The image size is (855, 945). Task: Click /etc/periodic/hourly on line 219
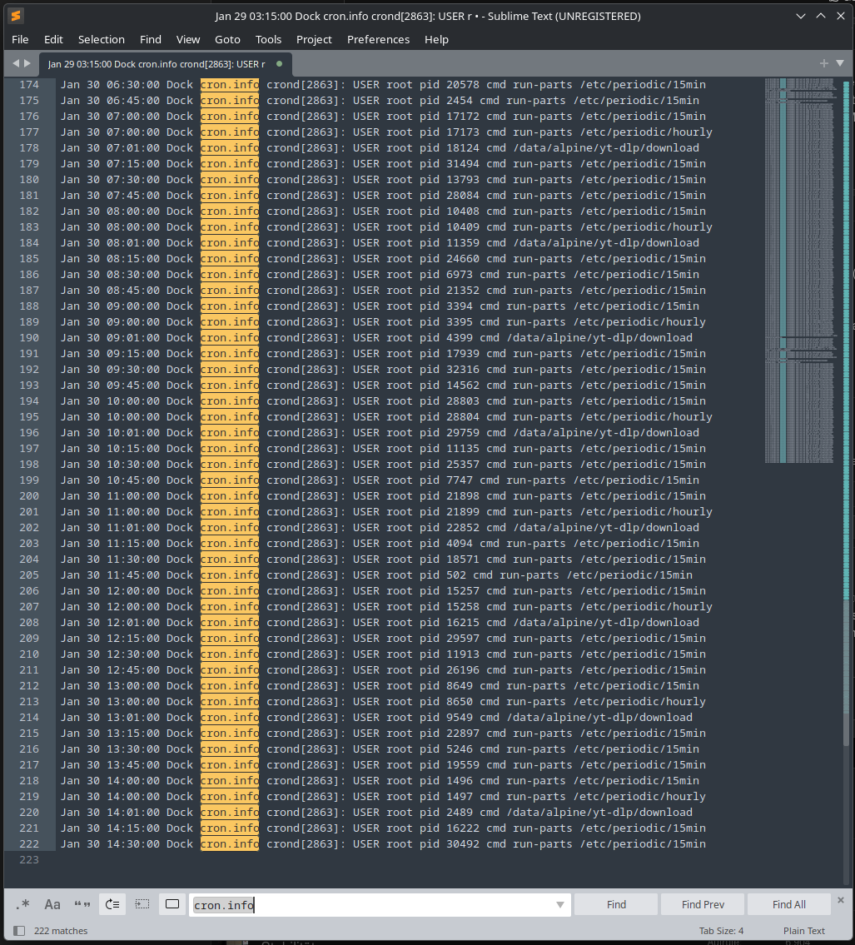[x=639, y=796]
